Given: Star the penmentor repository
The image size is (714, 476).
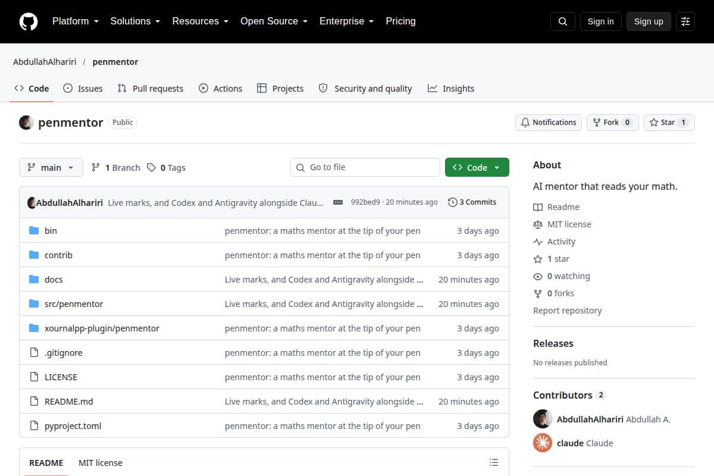Looking at the screenshot, I should (x=669, y=123).
